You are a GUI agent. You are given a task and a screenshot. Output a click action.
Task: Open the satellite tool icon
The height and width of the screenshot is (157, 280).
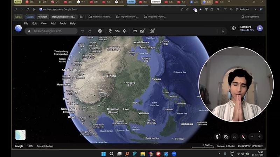tap(152, 31)
